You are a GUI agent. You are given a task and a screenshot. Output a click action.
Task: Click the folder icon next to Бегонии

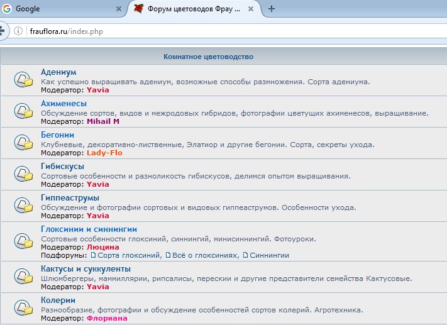pos(24,143)
